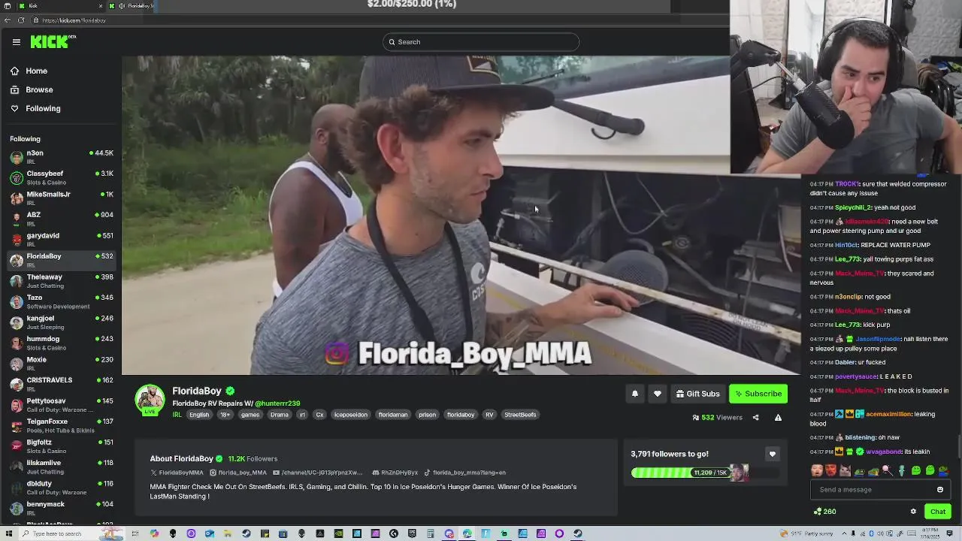Open TeiganFoxxe channel in sidebar
This screenshot has height=541, width=962.
[x=61, y=425]
